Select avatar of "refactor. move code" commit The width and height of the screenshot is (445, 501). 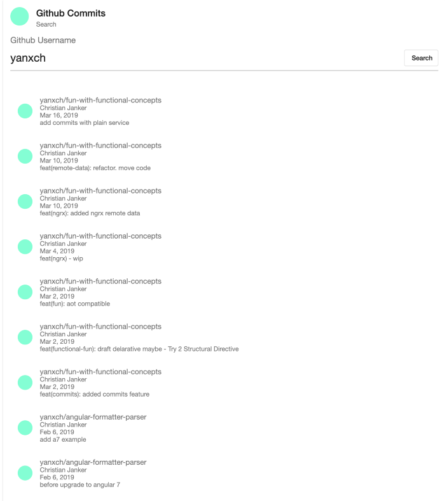pos(25,157)
